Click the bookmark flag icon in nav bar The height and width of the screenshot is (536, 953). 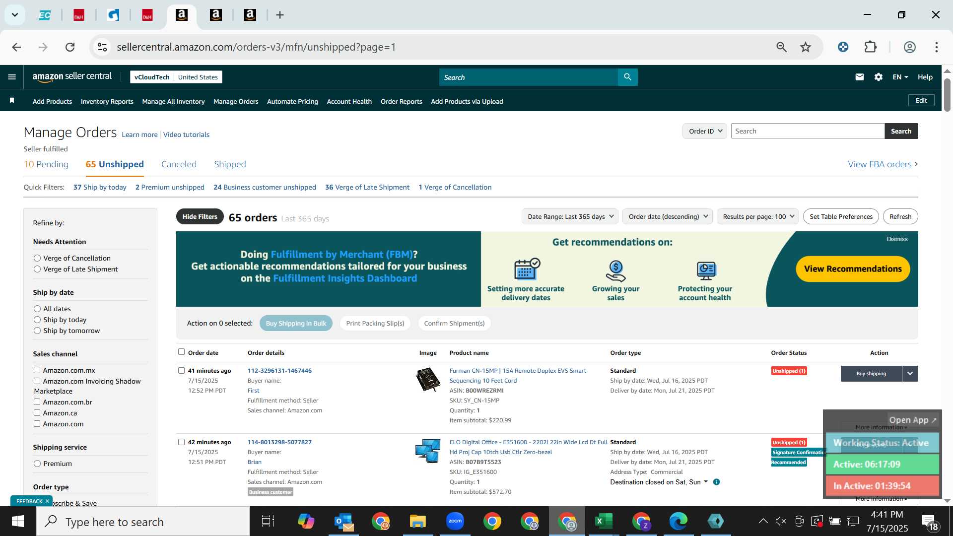(12, 101)
